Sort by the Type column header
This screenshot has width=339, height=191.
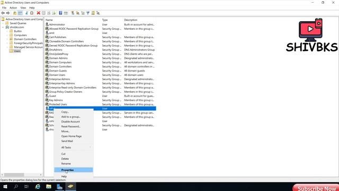112,20
